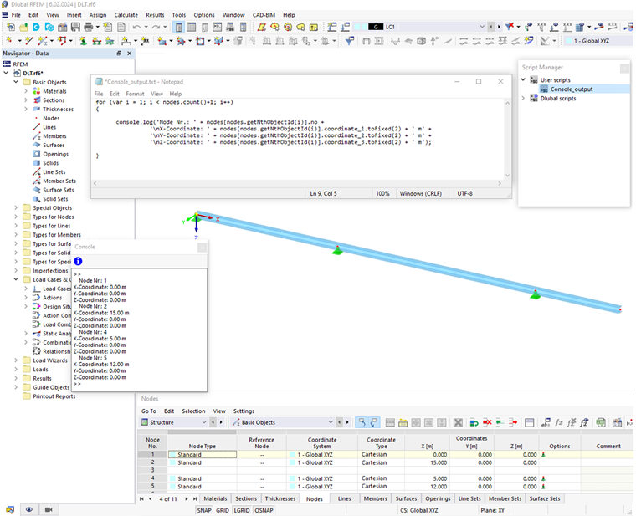
Task: Toggle the Navigator panel toolbar icon
Action: [x=178, y=27]
